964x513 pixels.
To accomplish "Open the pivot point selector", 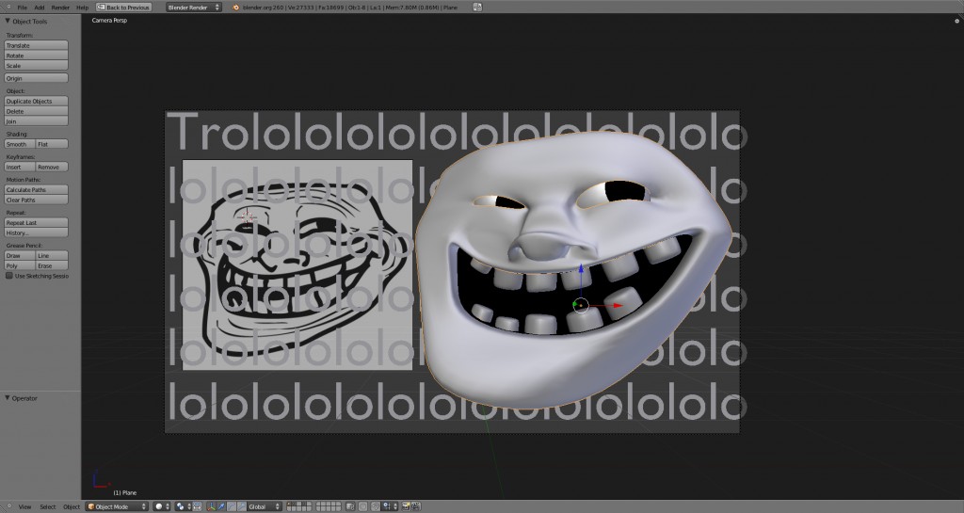I will click(184, 506).
